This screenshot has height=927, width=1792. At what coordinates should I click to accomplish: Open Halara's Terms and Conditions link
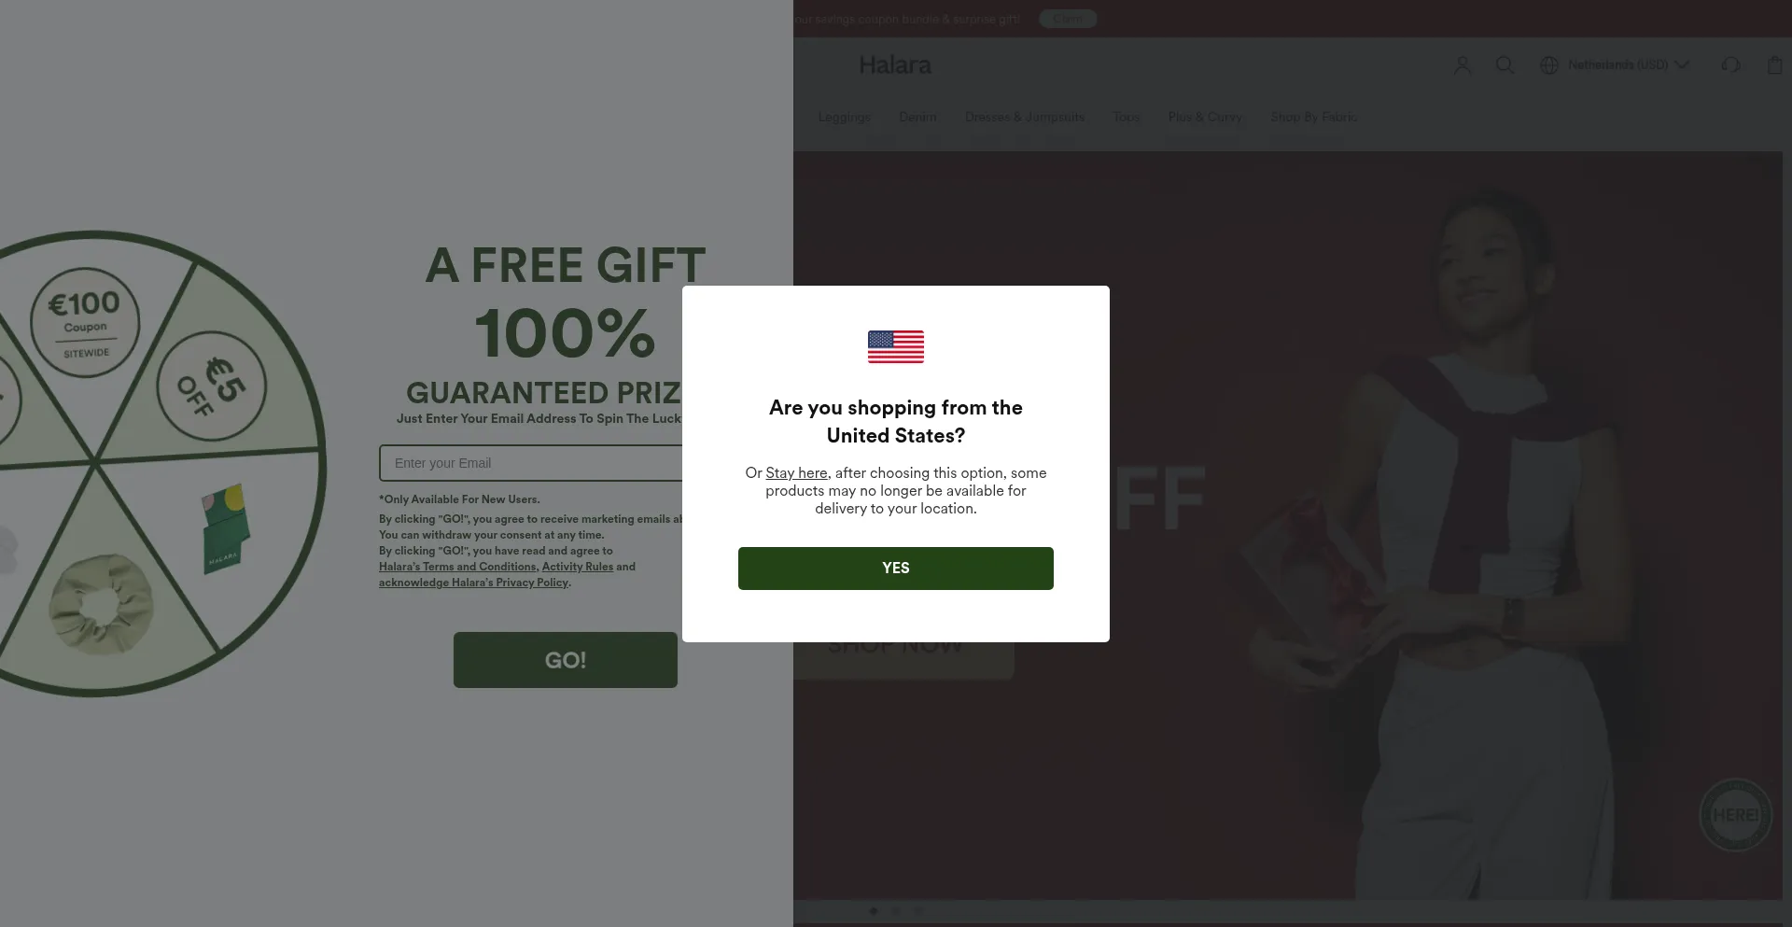pos(457,567)
